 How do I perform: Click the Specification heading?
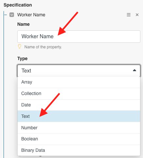(18, 5)
